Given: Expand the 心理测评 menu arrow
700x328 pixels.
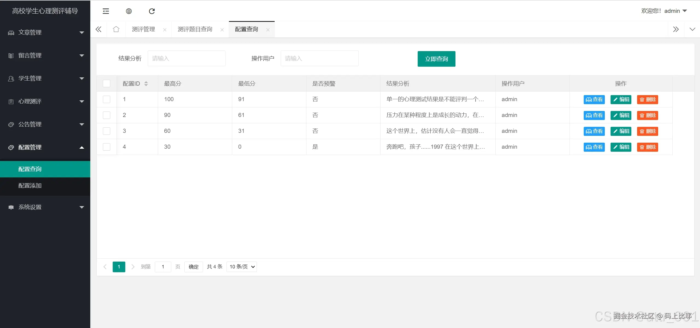Looking at the screenshot, I should 82,102.
